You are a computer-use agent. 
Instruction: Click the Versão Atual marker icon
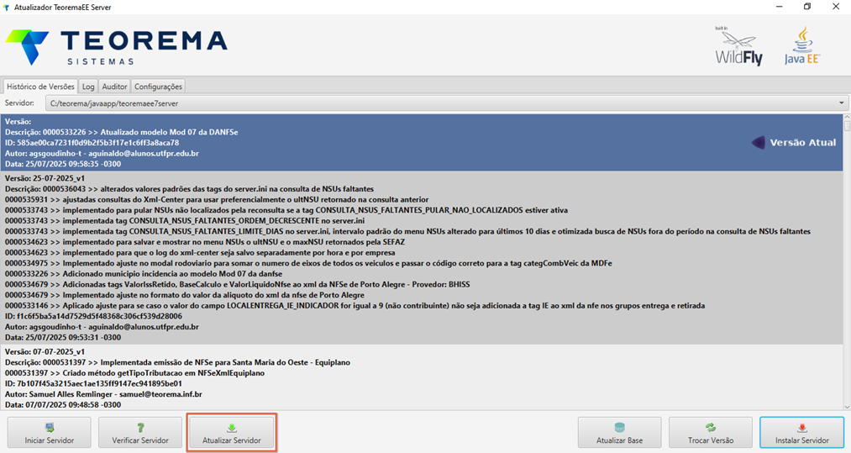pos(759,142)
